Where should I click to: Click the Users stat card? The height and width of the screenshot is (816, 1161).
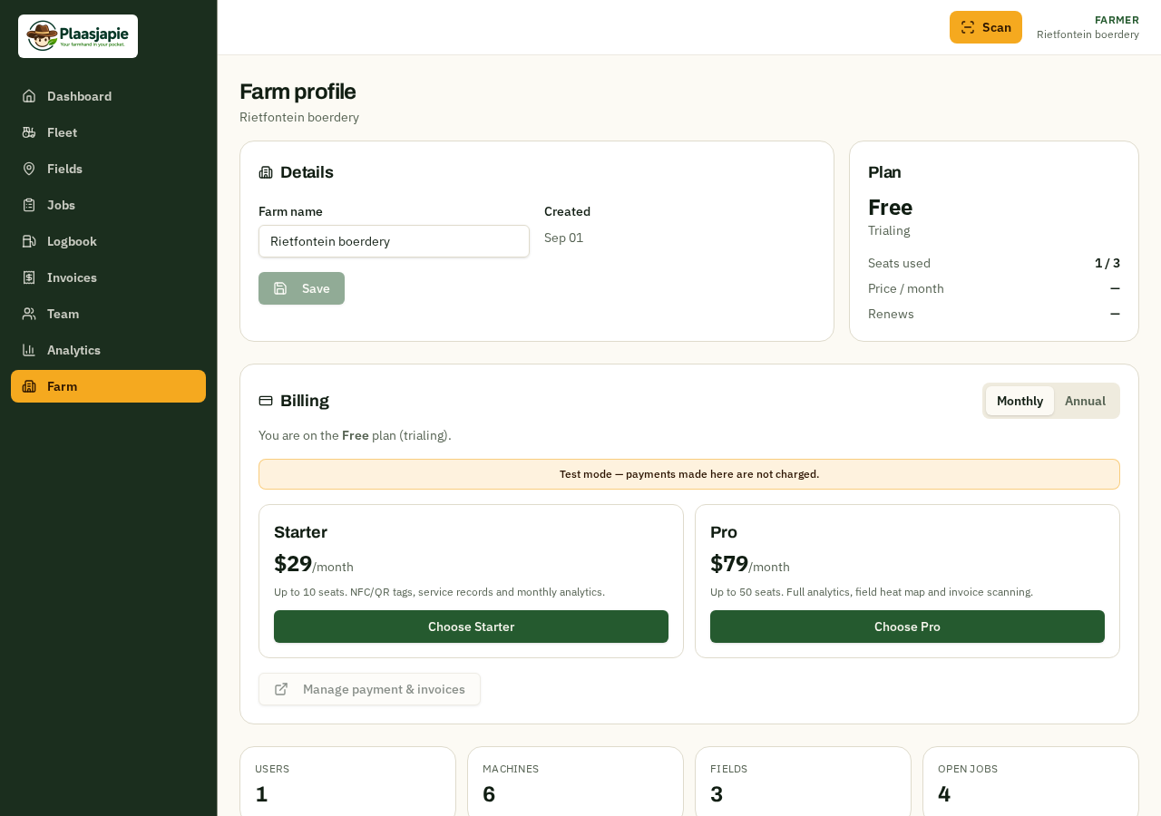point(347,782)
